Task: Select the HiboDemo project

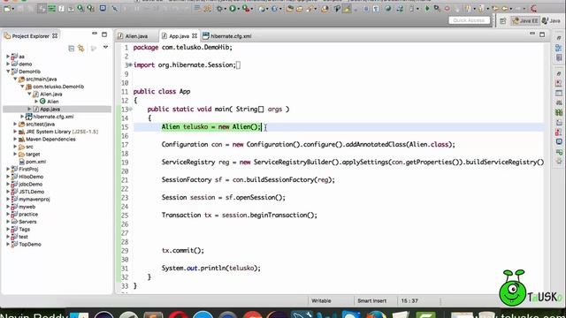Action: pyautogui.click(x=31, y=177)
